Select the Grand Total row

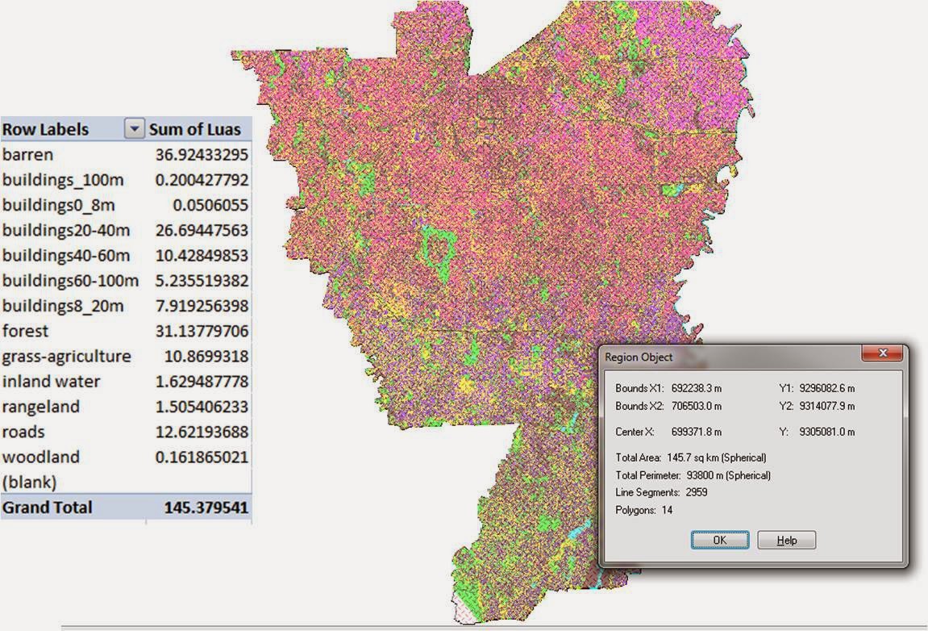pos(48,508)
